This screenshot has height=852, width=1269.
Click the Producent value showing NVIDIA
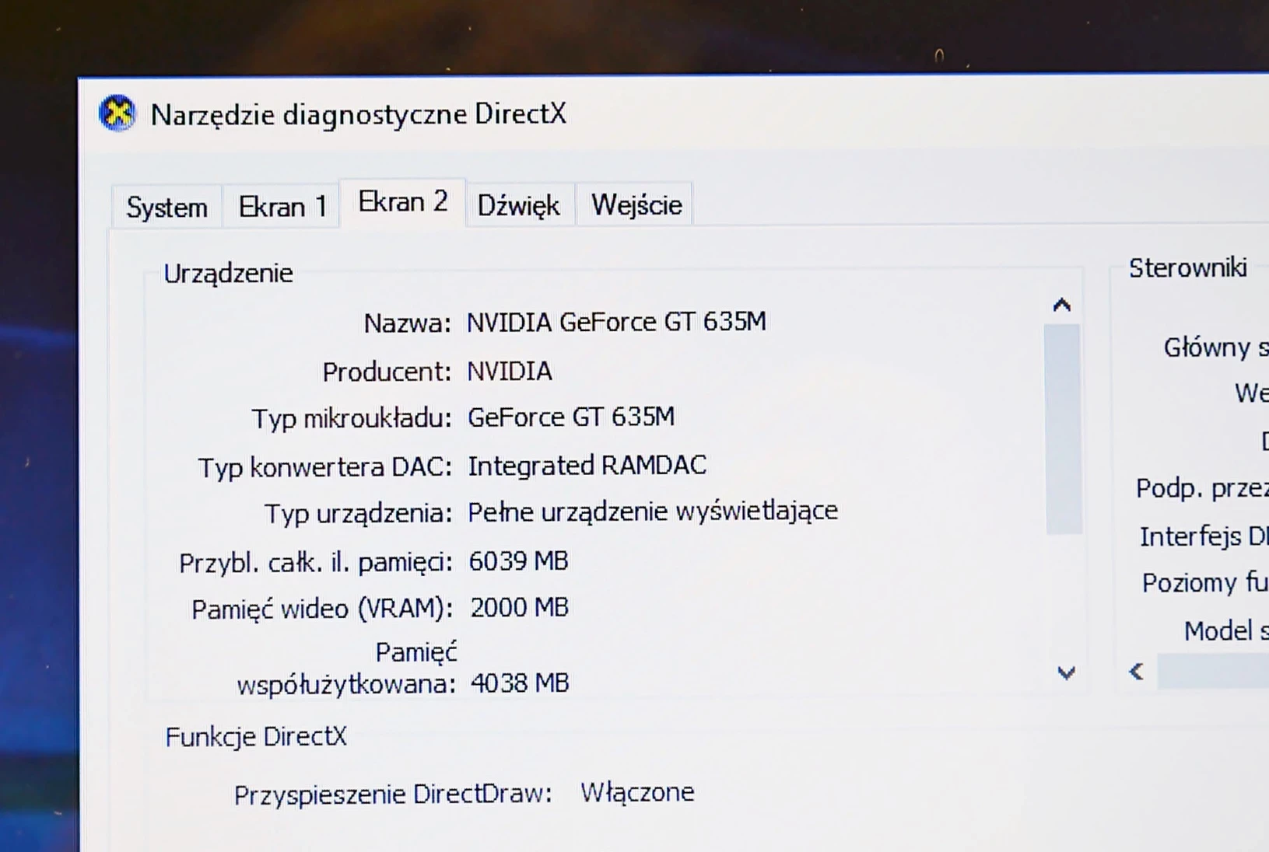tap(510, 372)
